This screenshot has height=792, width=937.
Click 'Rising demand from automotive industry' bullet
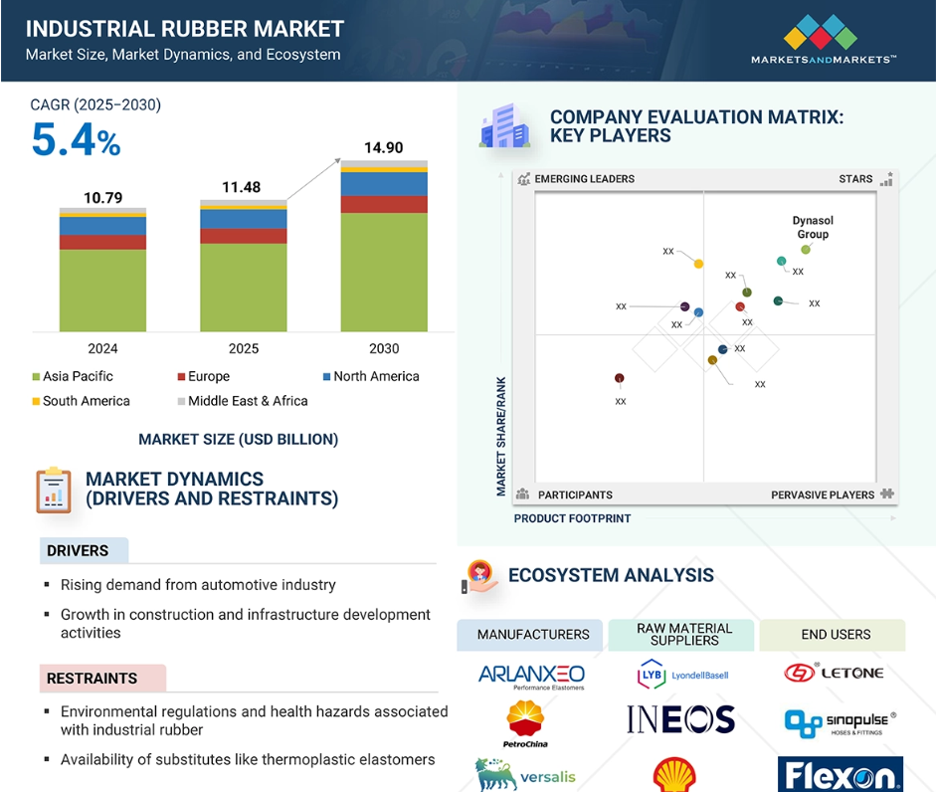coord(198,585)
